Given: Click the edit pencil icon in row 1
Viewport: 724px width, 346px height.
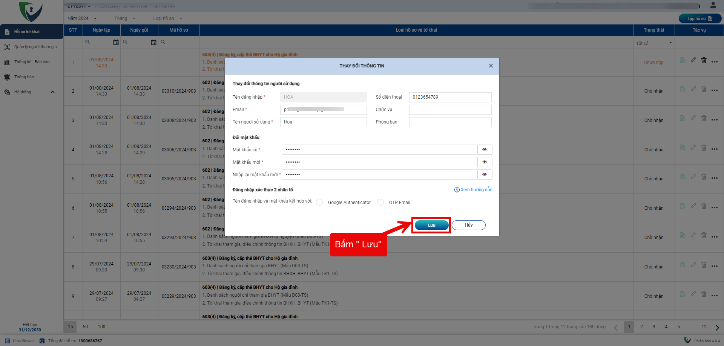Looking at the screenshot, I should [x=693, y=60].
